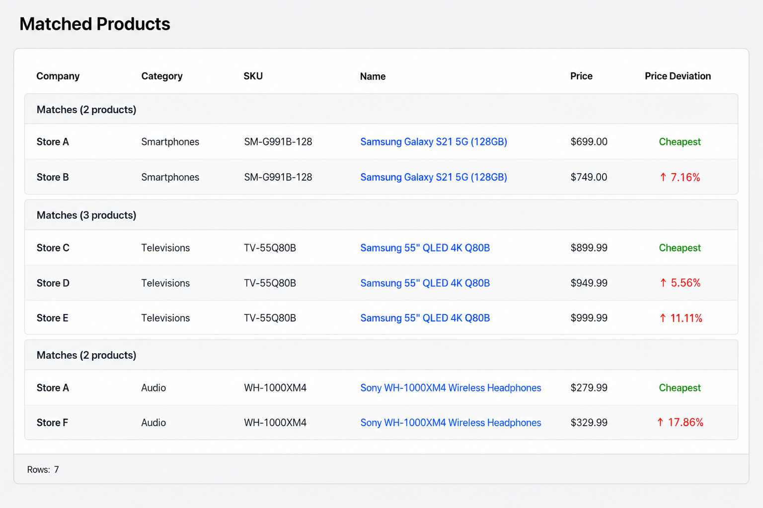Click the Category column header
Viewport: 763px width, 508px height.
pos(162,76)
